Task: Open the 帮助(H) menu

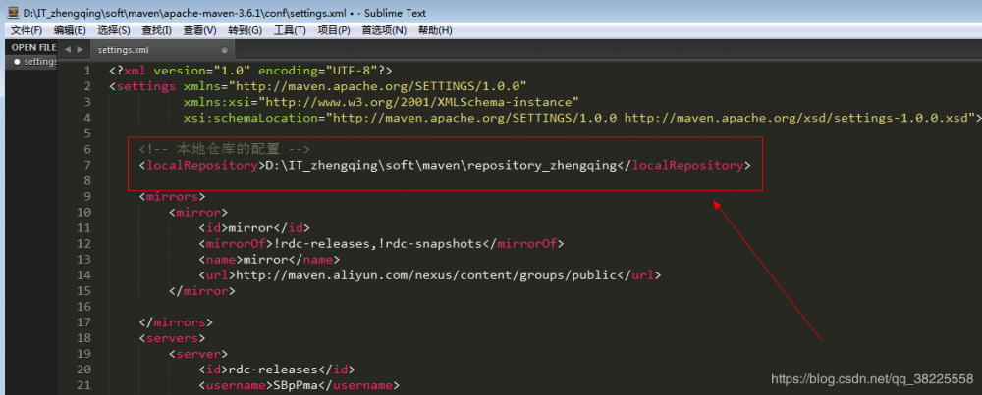Action: click(x=435, y=30)
